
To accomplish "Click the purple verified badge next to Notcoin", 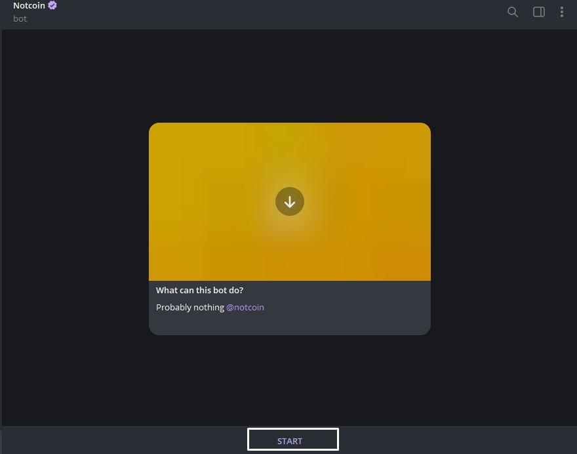I will pyautogui.click(x=52, y=5).
